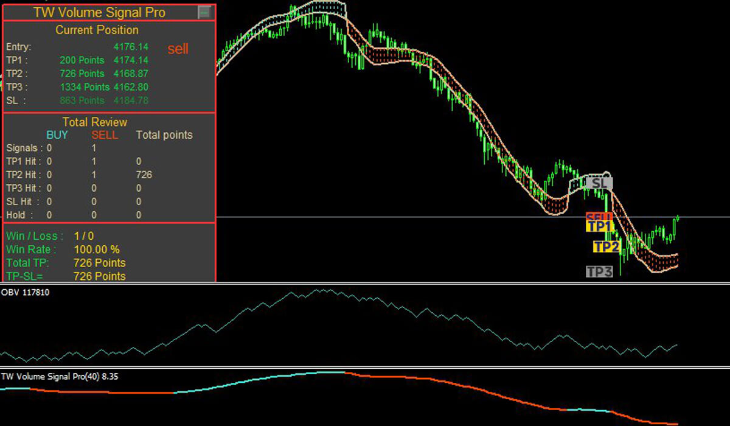
Task: Click the TW Volume Signal Pro panel title
Action: [100, 12]
